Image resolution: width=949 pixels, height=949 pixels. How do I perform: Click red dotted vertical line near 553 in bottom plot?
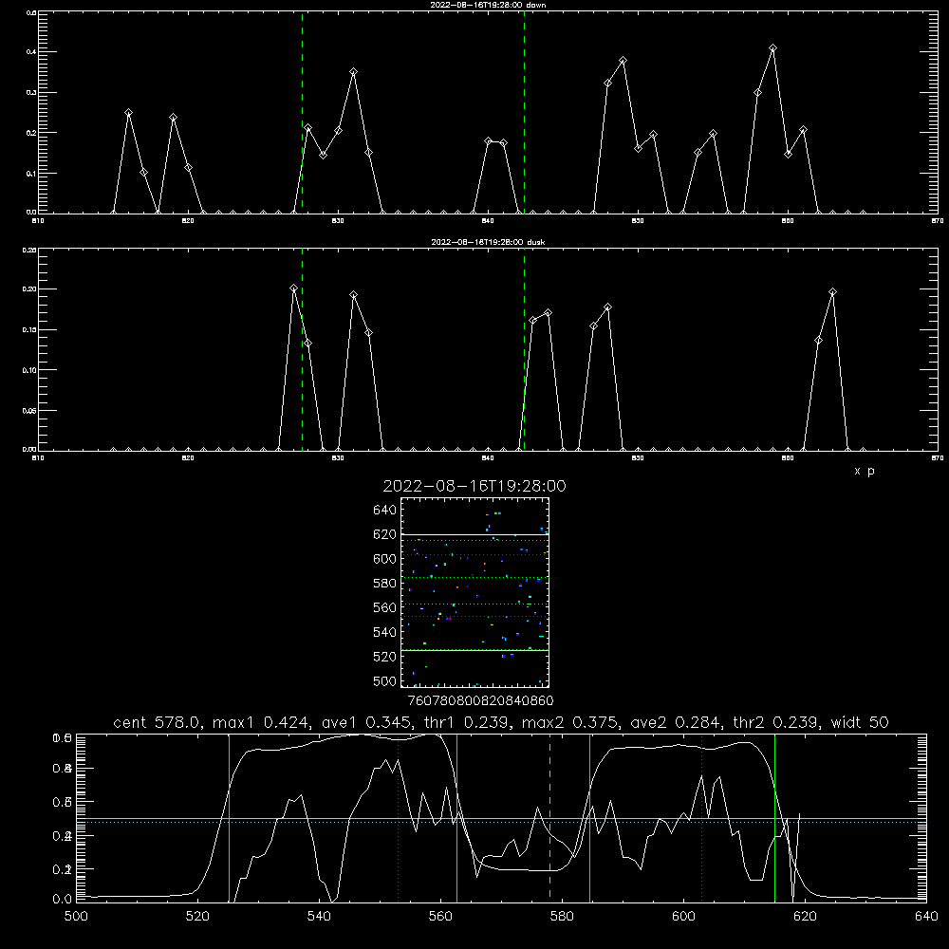coord(399,820)
